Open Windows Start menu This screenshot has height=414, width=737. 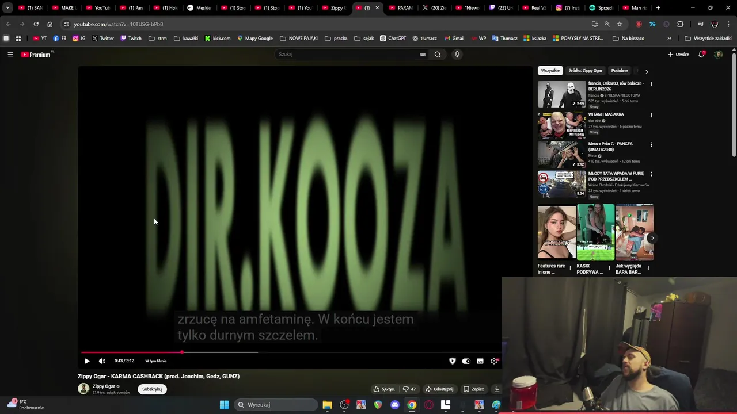(224, 405)
